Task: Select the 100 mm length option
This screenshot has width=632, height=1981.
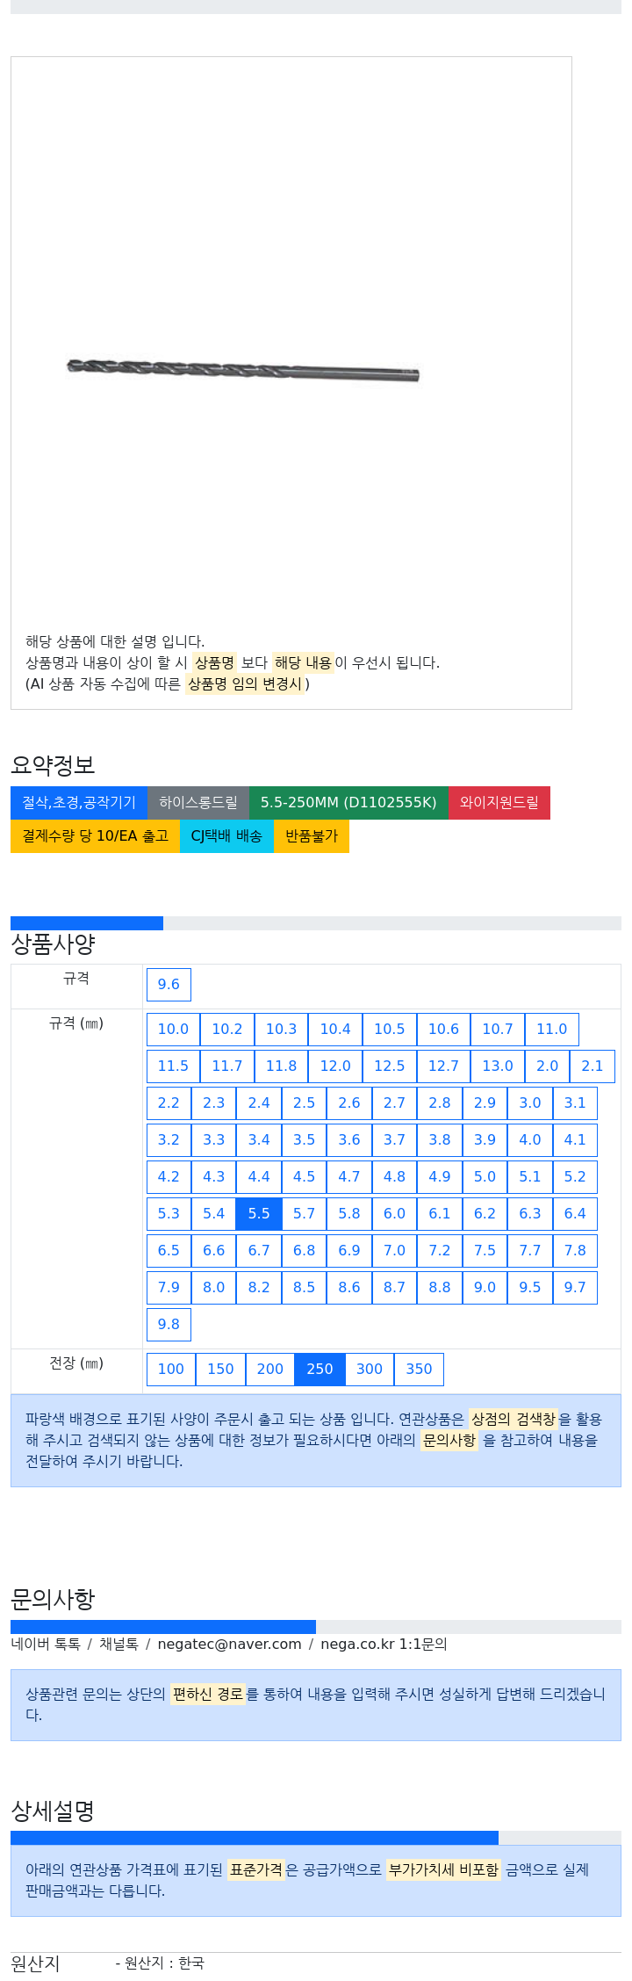Action: coord(171,1369)
